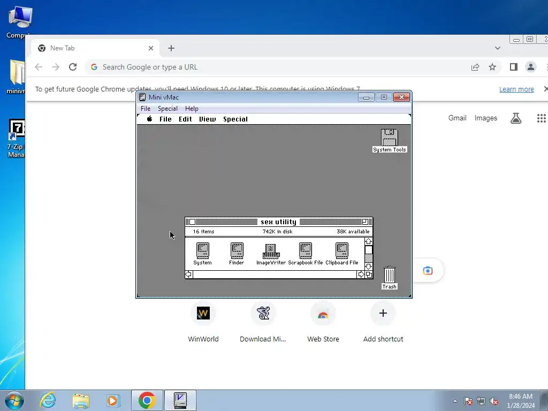Open Chrome profile icon
The width and height of the screenshot is (548, 411).
pyautogui.click(x=530, y=67)
